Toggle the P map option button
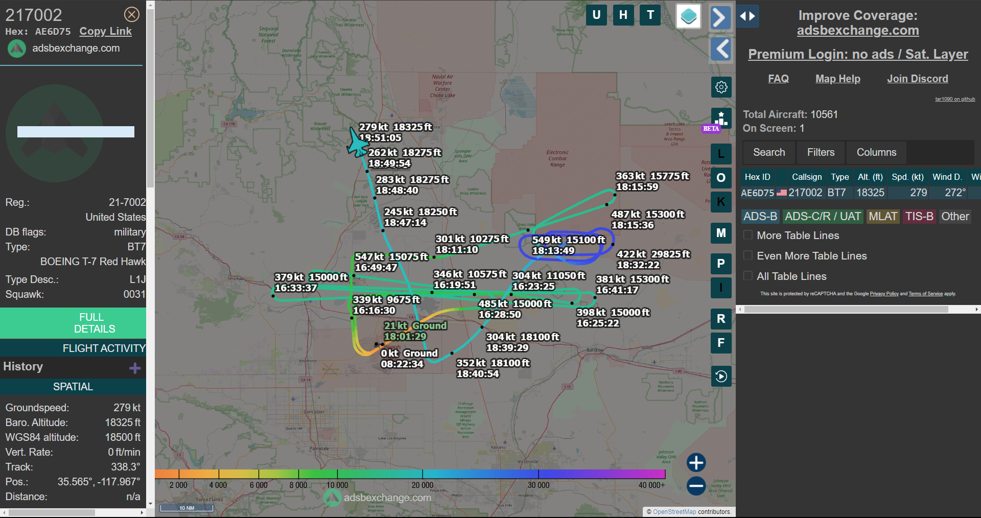The height and width of the screenshot is (518, 981). 721,264
